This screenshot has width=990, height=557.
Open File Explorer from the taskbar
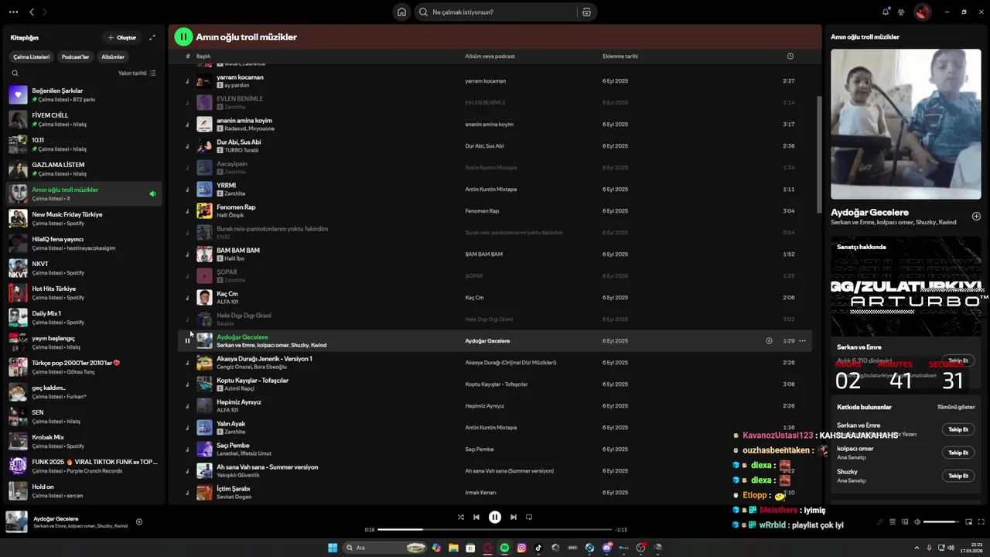click(453, 548)
